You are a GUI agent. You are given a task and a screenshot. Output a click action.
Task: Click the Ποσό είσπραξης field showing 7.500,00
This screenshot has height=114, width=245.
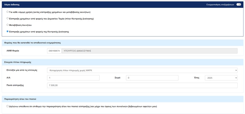142,85
